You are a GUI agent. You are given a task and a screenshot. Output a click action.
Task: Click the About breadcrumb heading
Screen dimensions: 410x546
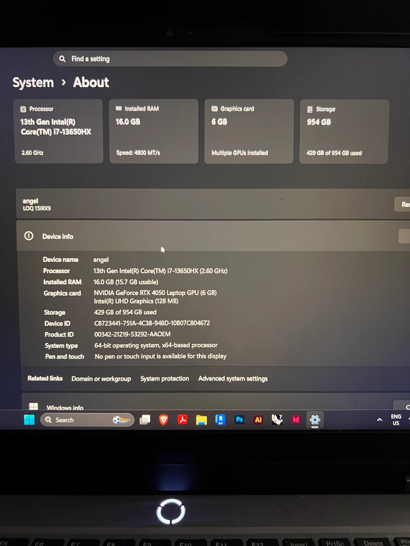click(91, 82)
